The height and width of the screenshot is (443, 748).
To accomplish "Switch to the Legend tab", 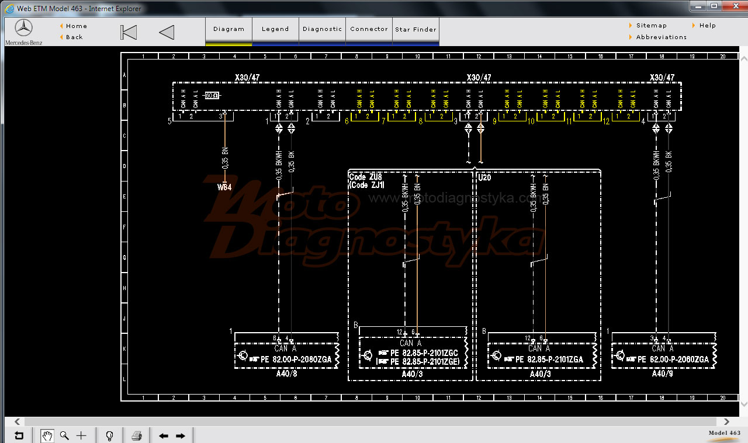I will [x=275, y=29].
